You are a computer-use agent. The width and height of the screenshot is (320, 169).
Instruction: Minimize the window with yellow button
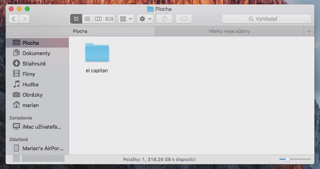point(19,9)
